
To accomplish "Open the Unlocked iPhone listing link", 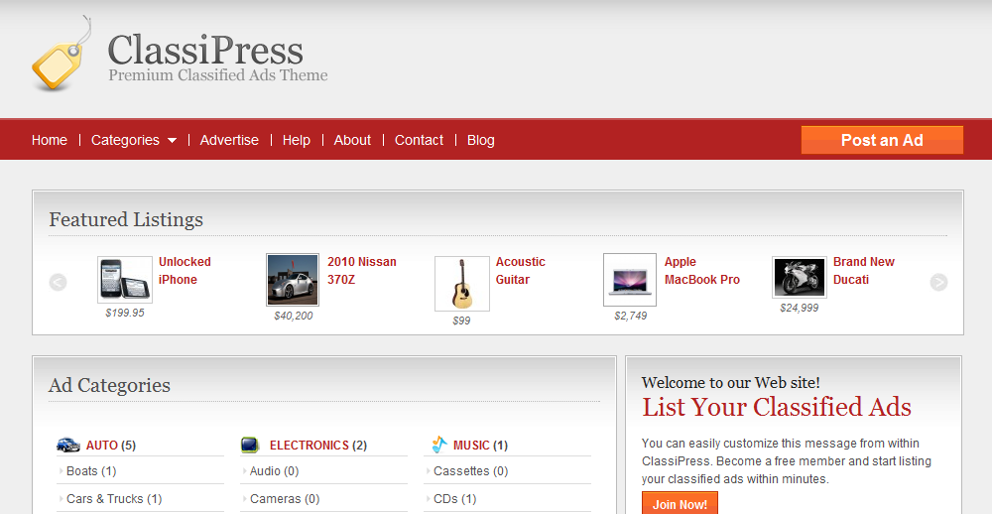I will click(185, 270).
